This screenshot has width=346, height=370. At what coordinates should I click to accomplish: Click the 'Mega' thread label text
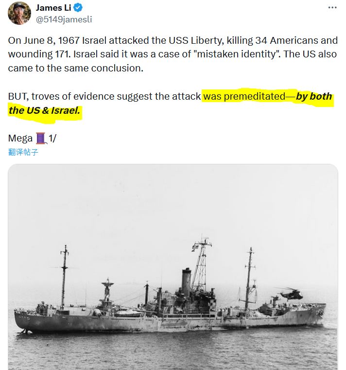[20, 138]
